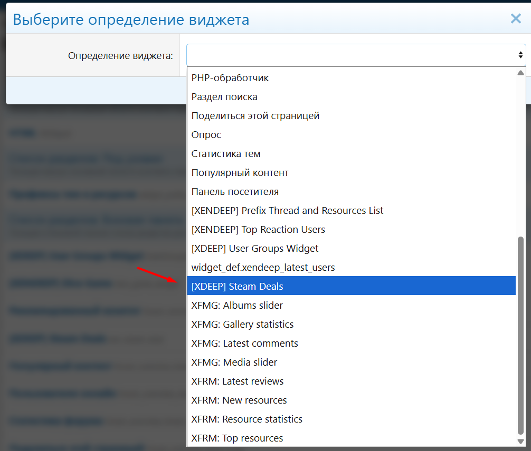Choose Prefix Thread and Resources List
Viewport: 531px width, 451px height.
(x=287, y=211)
